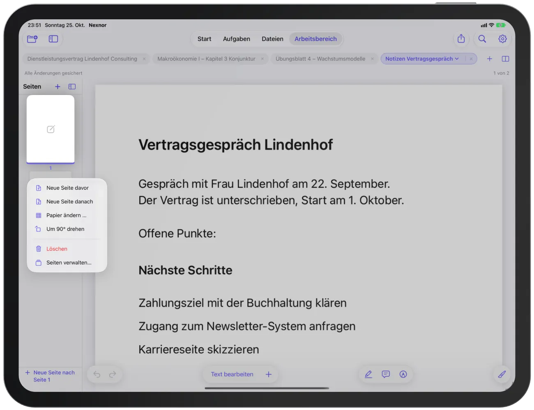Add a new tab with plus icon
534x410 pixels.
490,59
